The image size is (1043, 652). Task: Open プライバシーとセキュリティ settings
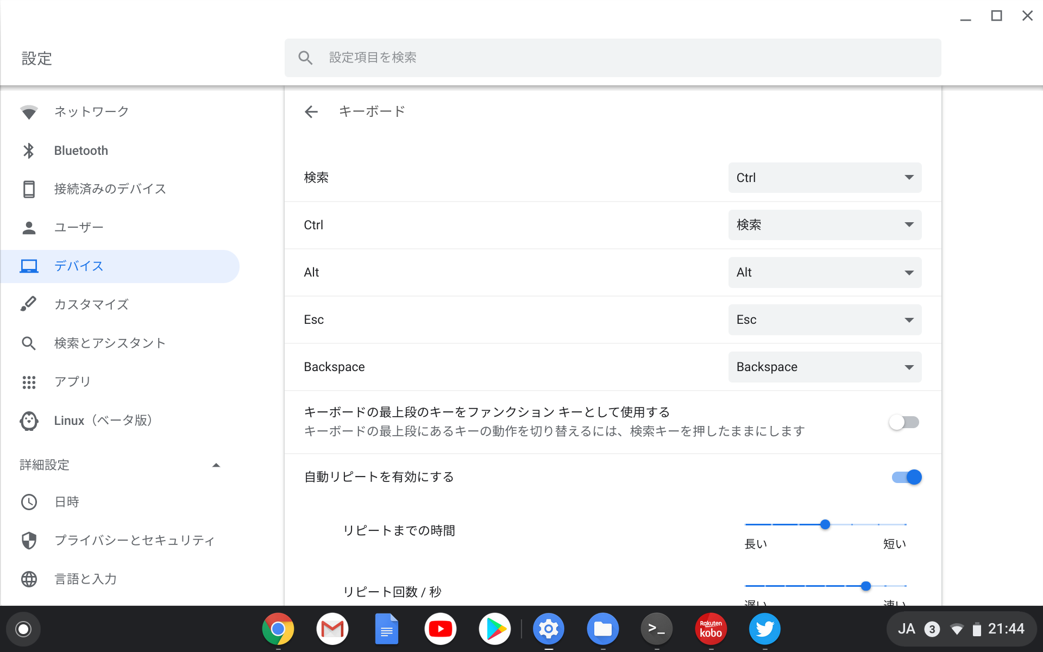(120, 541)
